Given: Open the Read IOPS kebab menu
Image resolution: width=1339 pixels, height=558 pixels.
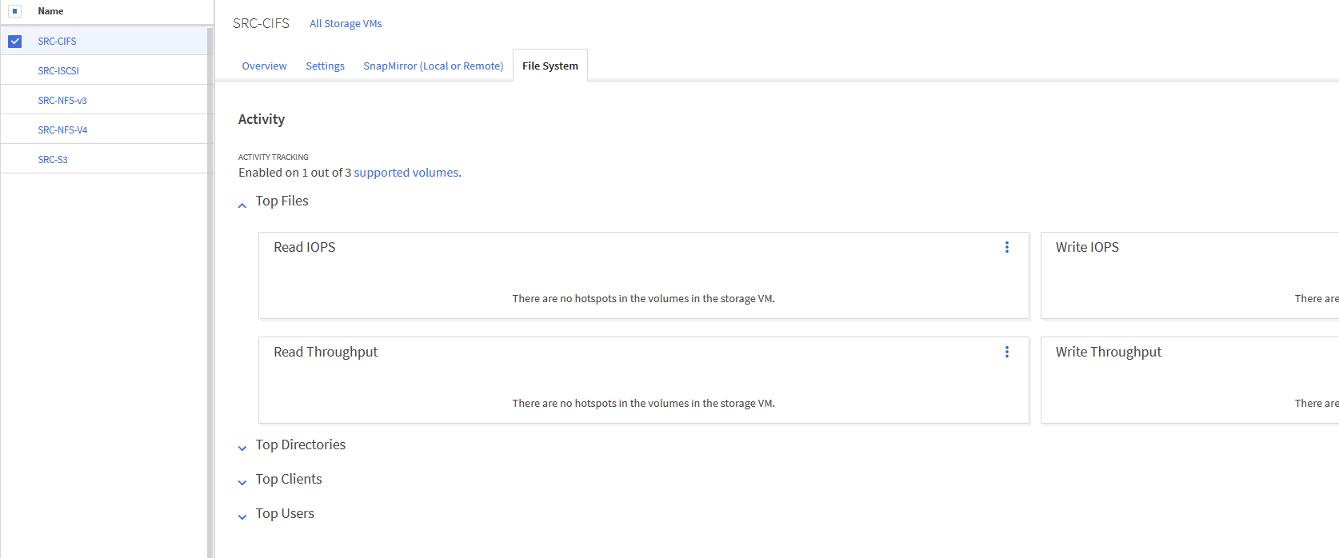Looking at the screenshot, I should [x=1007, y=248].
